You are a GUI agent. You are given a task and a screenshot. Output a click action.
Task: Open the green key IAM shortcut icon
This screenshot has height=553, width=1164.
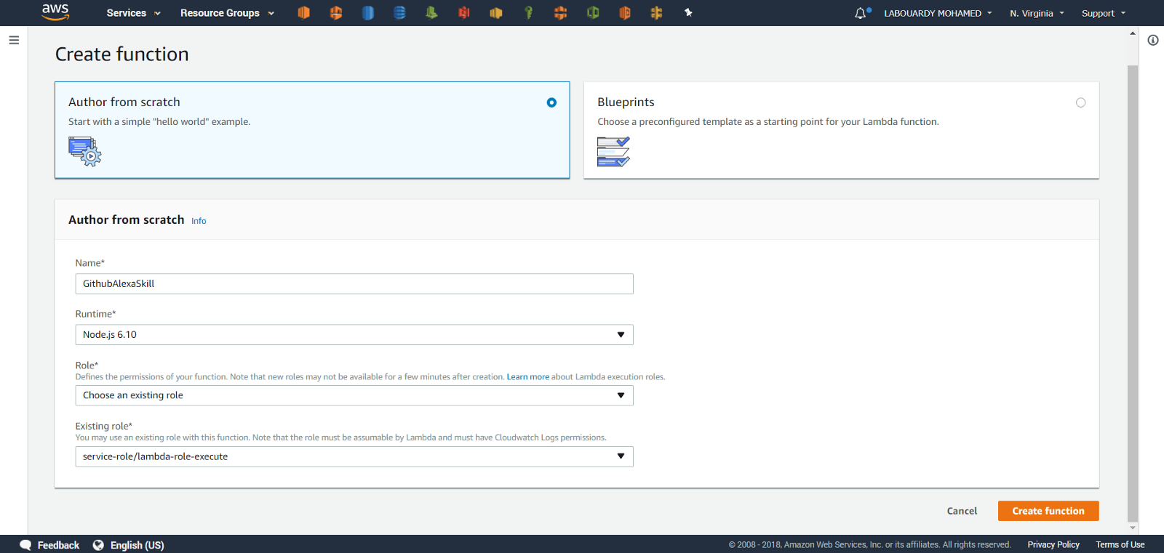[529, 13]
